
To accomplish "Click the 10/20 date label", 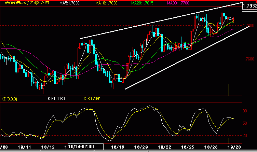I will pos(141,147).
